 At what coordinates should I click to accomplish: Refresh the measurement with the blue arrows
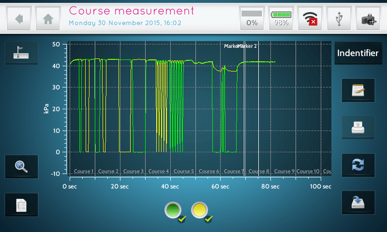pos(358,165)
